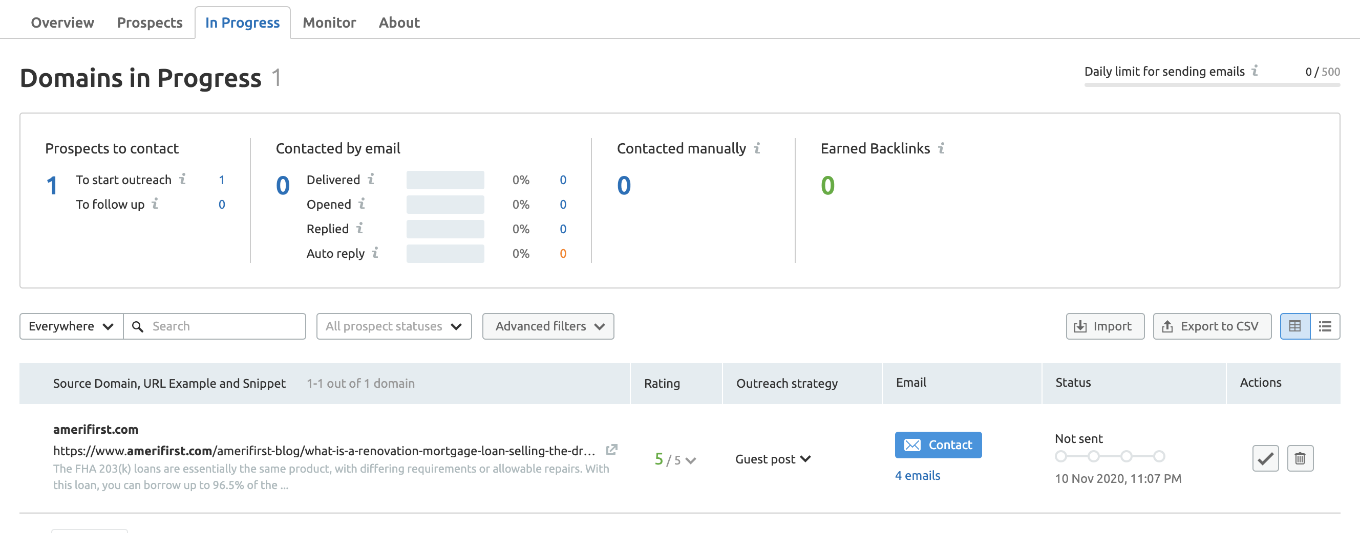Image resolution: width=1360 pixels, height=533 pixels.
Task: Click the Auto reply progress bar
Action: 445,254
